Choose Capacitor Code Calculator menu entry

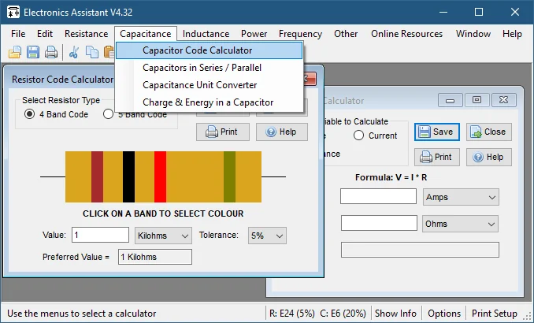[209, 50]
